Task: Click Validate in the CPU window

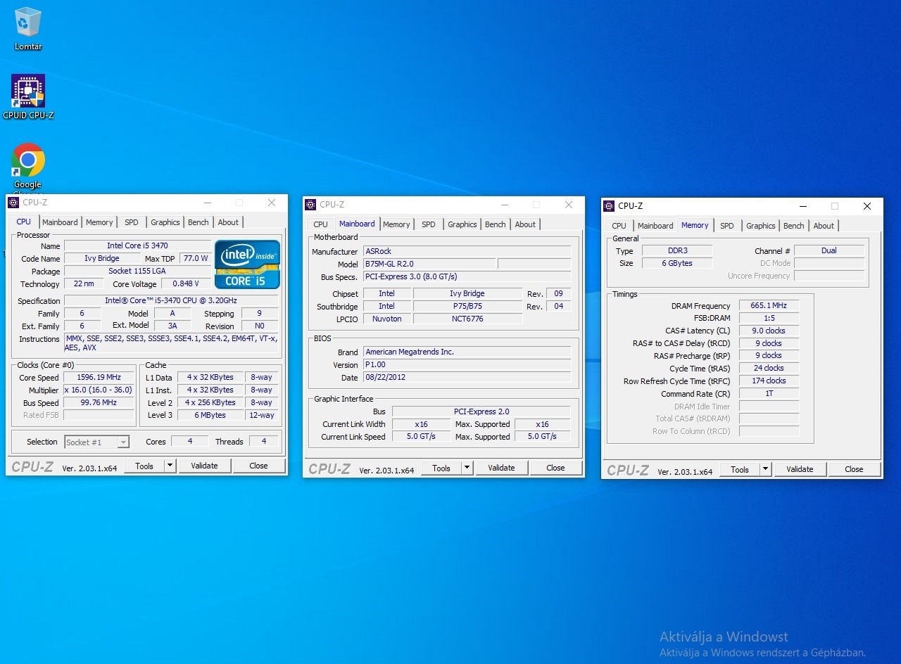Action: click(x=204, y=466)
